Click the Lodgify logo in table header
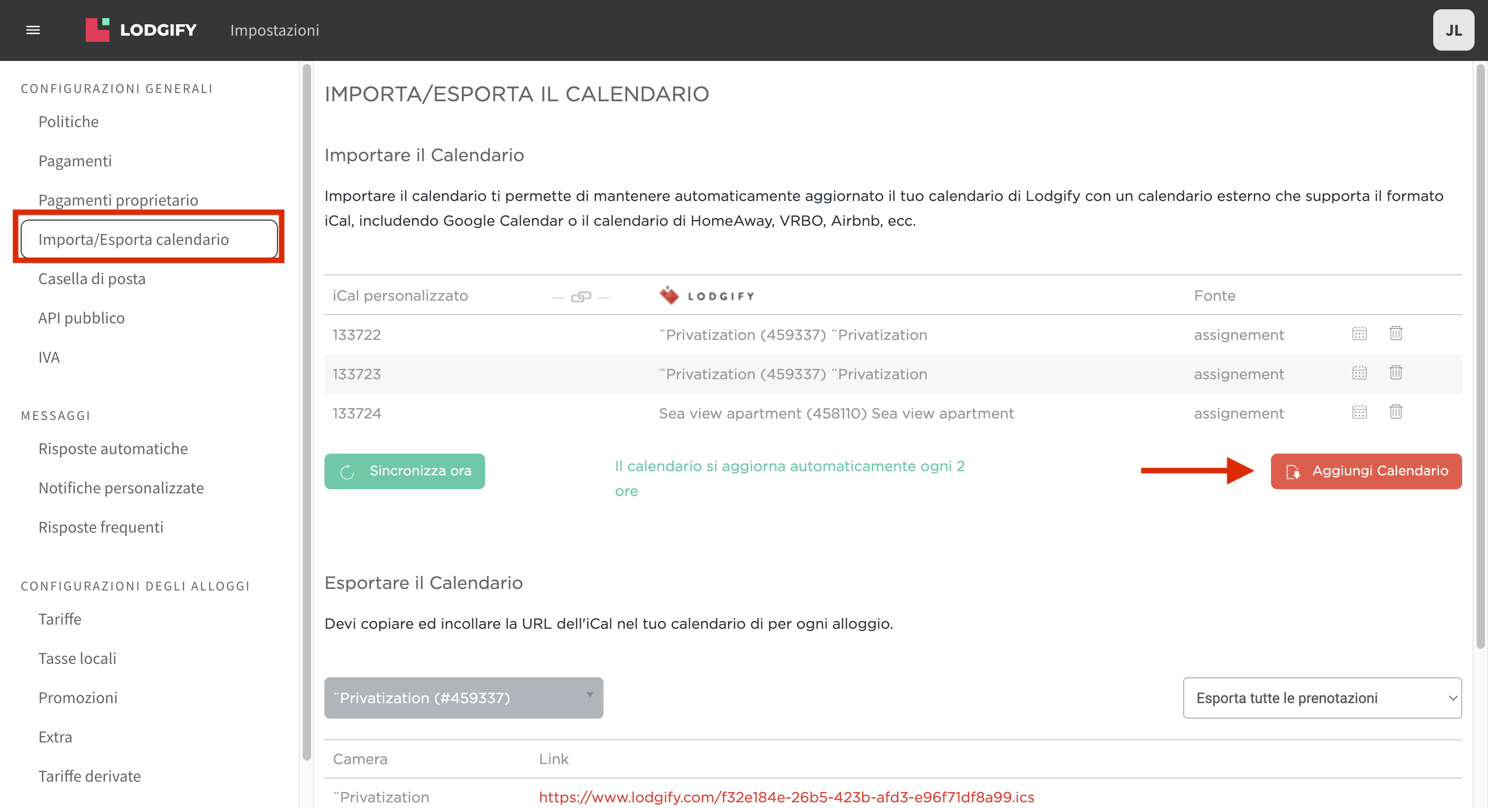Image resolution: width=1488 pixels, height=808 pixels. pos(706,296)
